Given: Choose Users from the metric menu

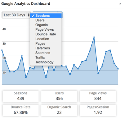Looking at the screenshot, I should tap(46, 20).
